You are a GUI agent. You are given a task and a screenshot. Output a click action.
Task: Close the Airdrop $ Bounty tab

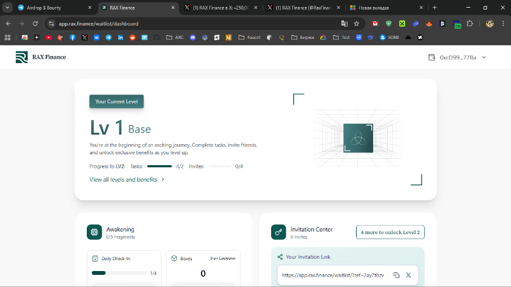(90, 8)
